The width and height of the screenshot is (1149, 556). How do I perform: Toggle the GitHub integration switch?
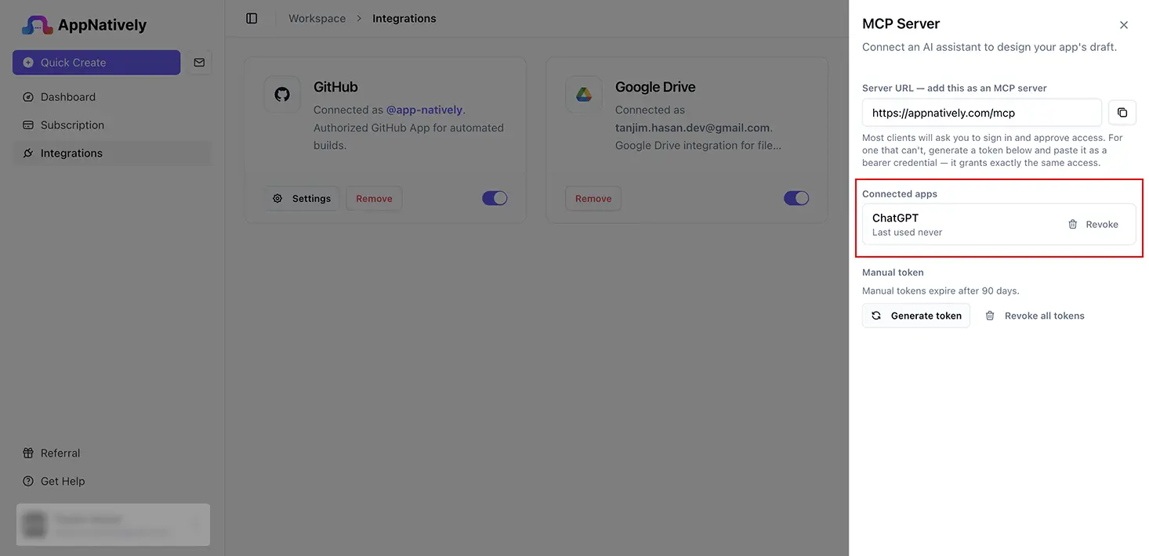[x=495, y=198]
